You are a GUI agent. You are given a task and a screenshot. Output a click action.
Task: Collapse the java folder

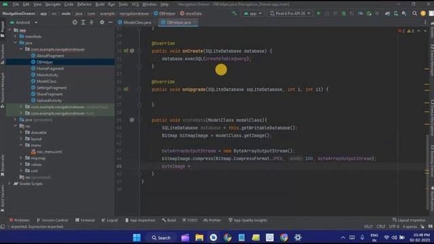pyautogui.click(x=15, y=43)
